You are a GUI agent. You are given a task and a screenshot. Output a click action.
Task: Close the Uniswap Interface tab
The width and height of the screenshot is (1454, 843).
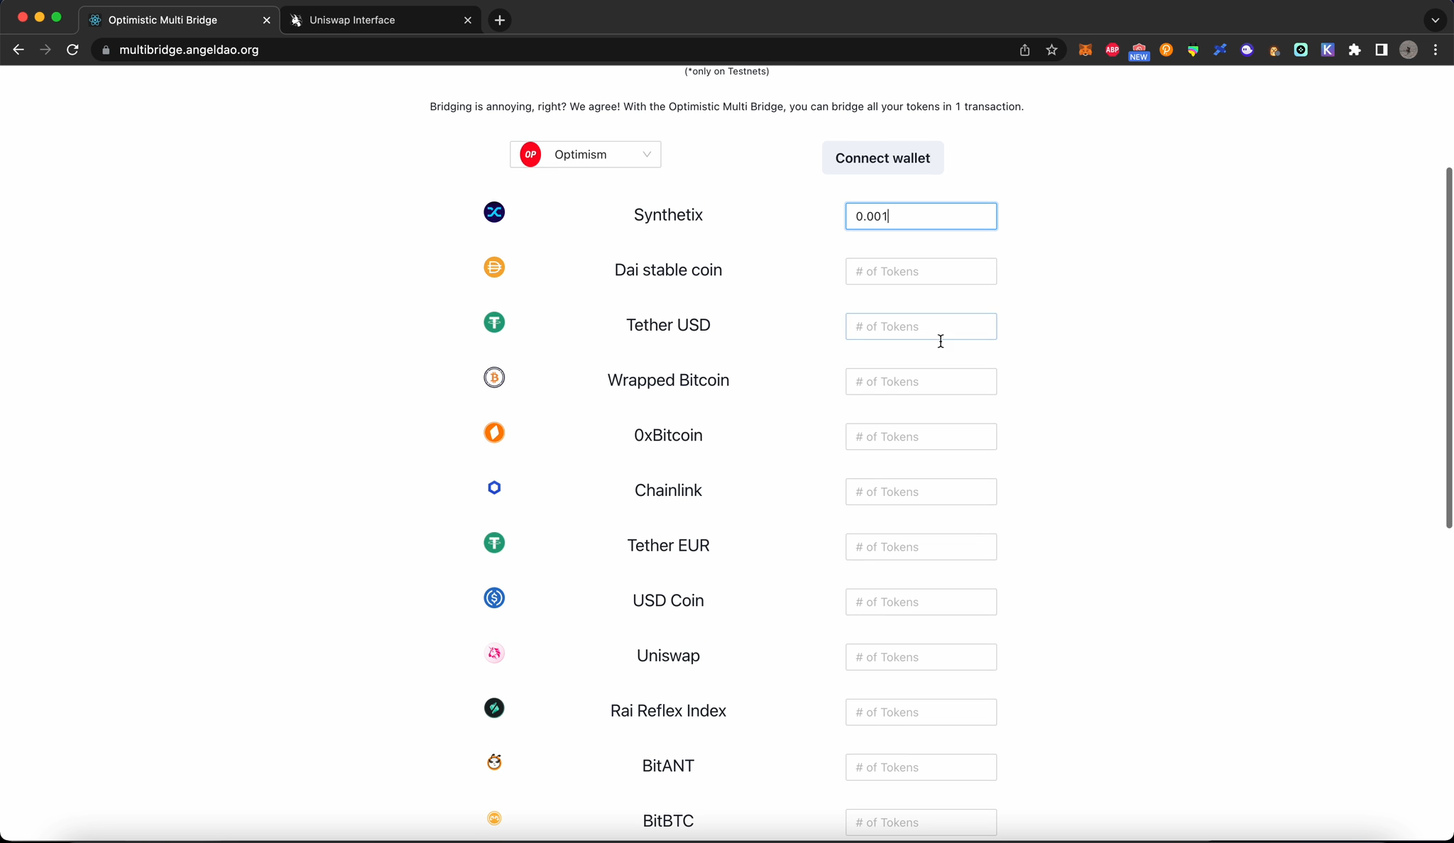[x=467, y=20]
